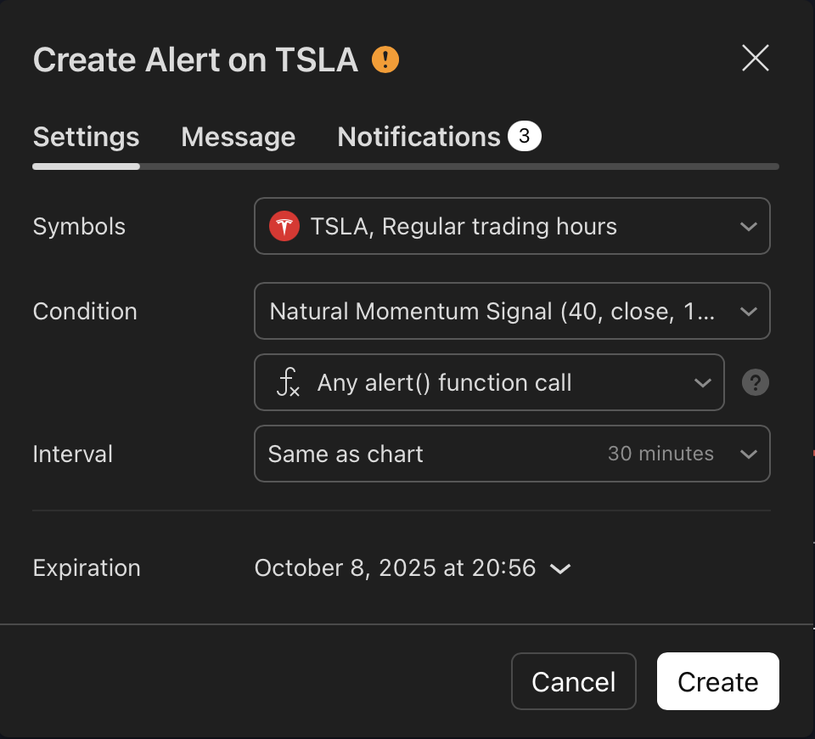The height and width of the screenshot is (739, 815).
Task: Open the Any alert() function call dropdown
Action: (x=489, y=382)
